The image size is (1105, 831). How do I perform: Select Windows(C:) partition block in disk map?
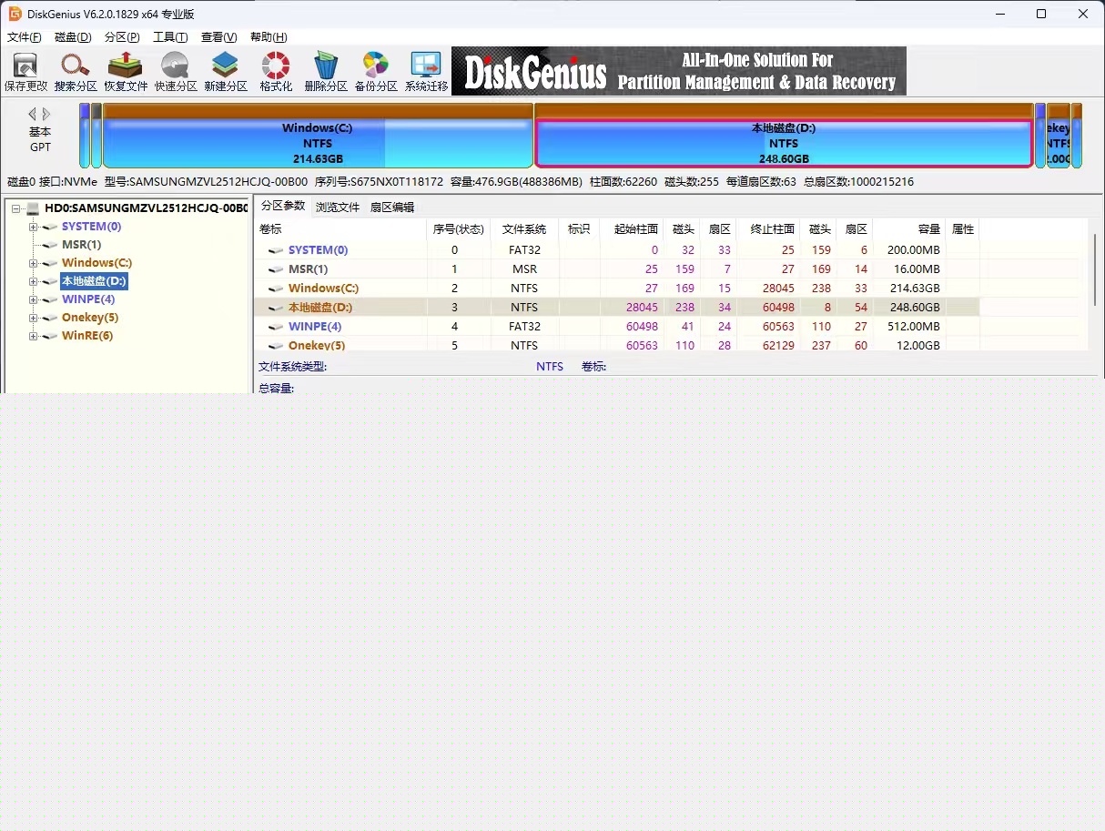coord(318,136)
